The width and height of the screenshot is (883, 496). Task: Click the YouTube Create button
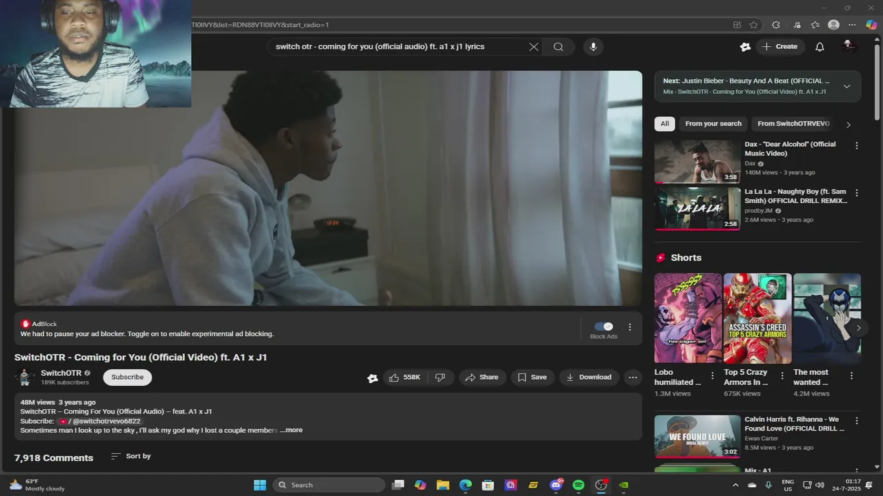(779, 47)
